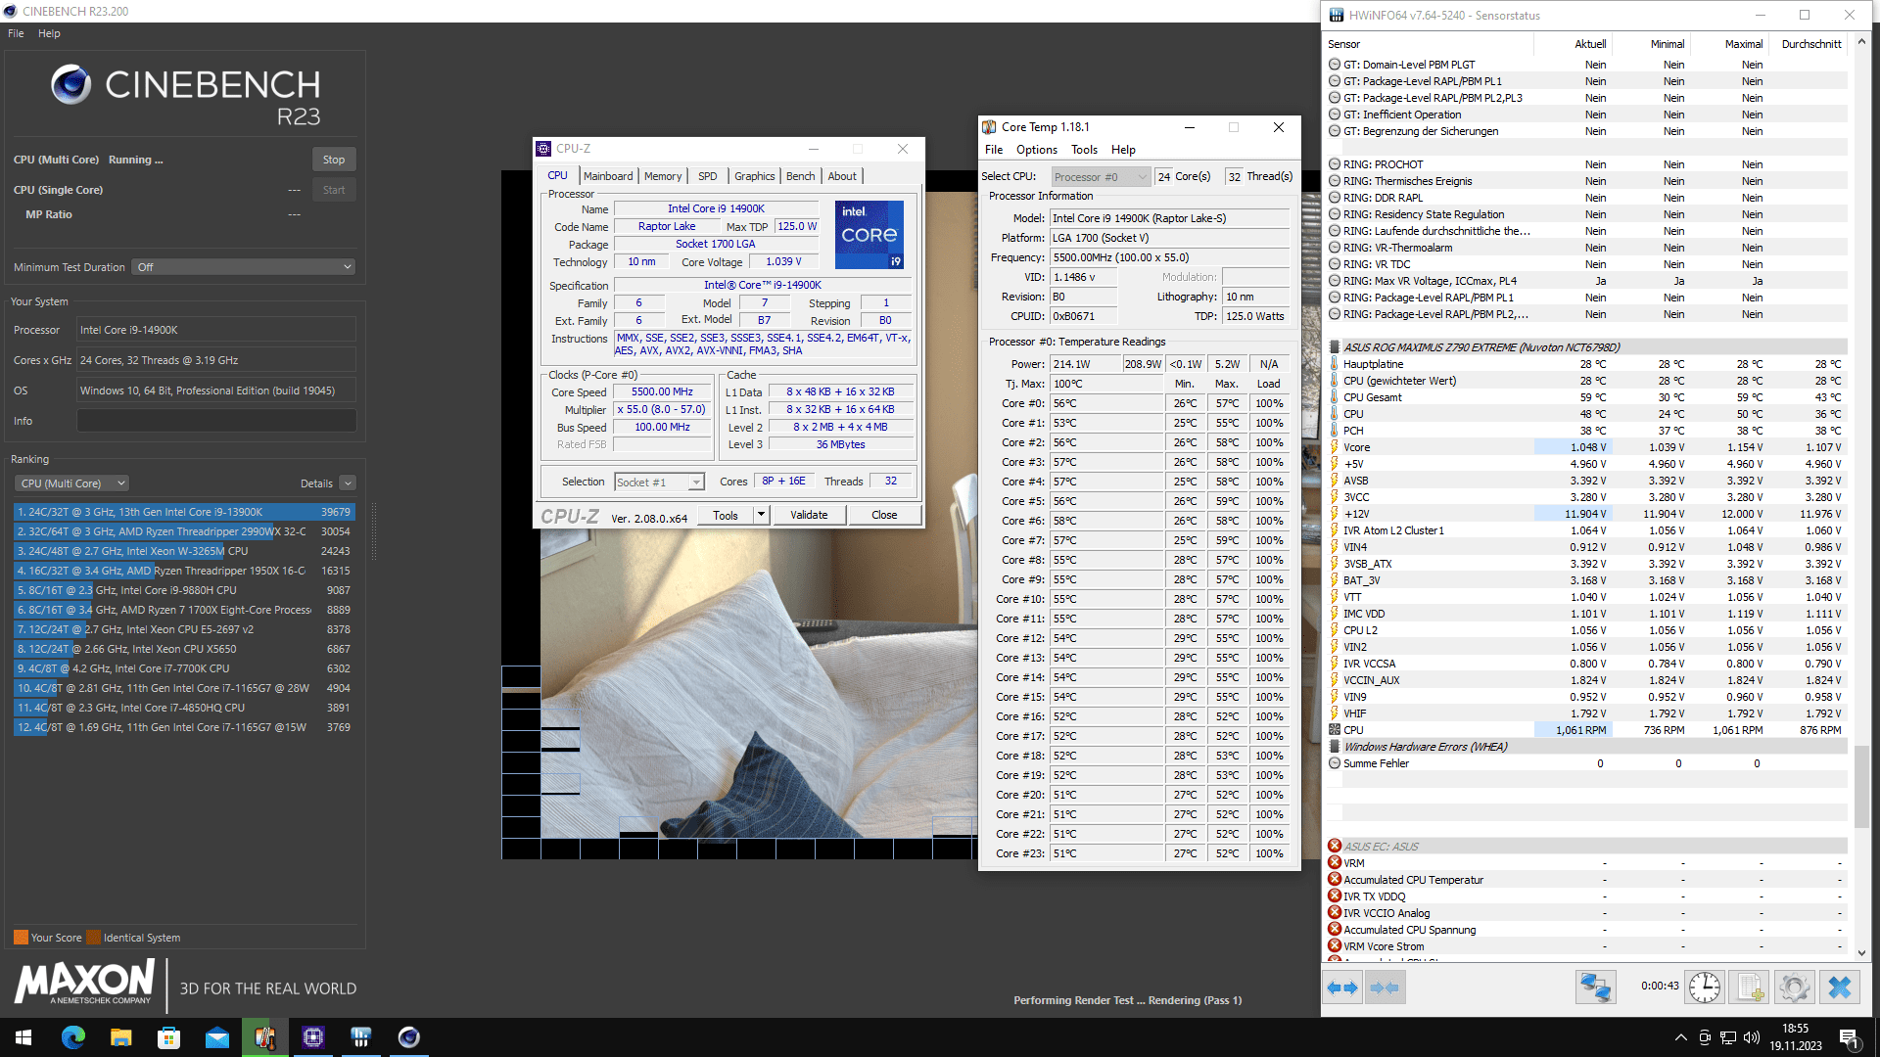Image resolution: width=1880 pixels, height=1057 pixels.
Task: Open CPU (Multi Core) ranking dropdown
Action: [x=73, y=483]
